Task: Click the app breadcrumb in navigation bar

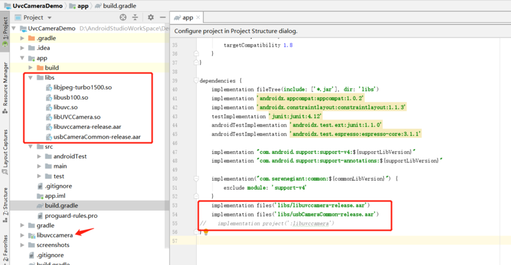Action: tap(83, 4)
